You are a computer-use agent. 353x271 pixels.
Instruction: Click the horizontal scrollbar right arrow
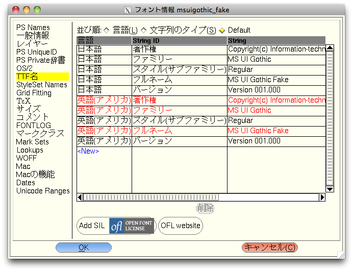coord(322,198)
